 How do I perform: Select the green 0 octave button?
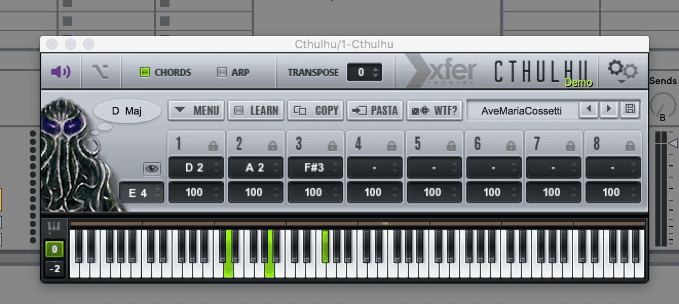coord(54,250)
